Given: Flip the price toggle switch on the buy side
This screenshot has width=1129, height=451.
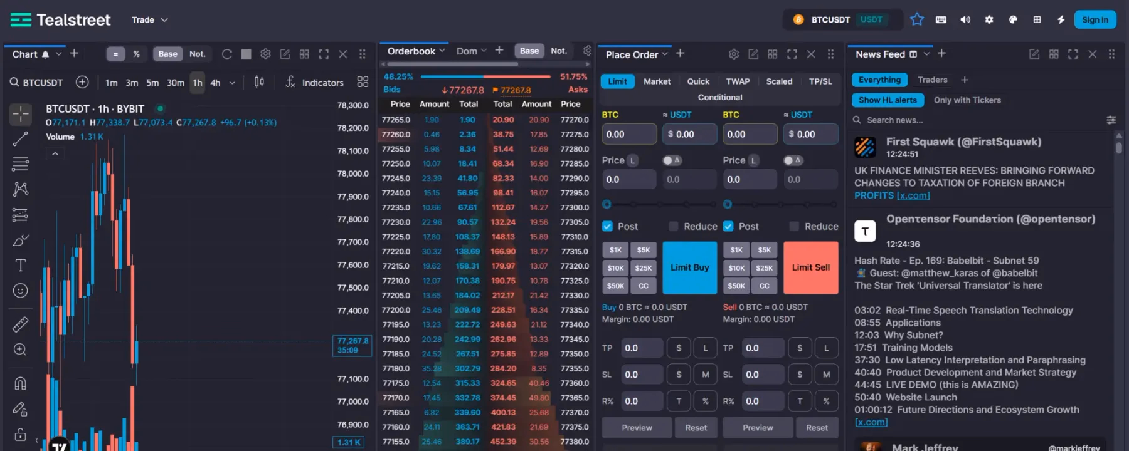Looking at the screenshot, I should pyautogui.click(x=671, y=160).
